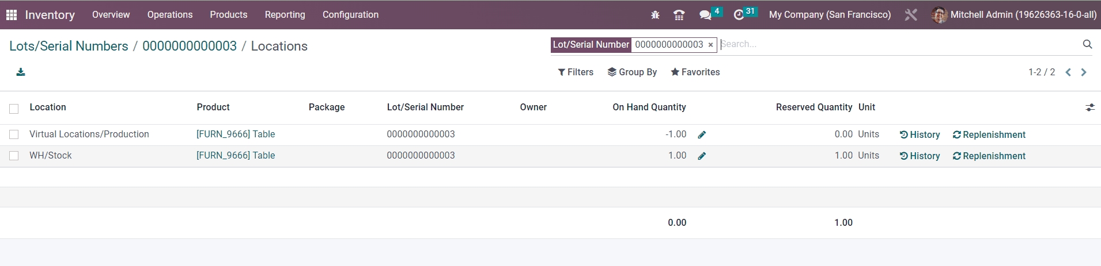Toggle select-all checkbox in table header
This screenshot has height=266, width=1101.
14,109
